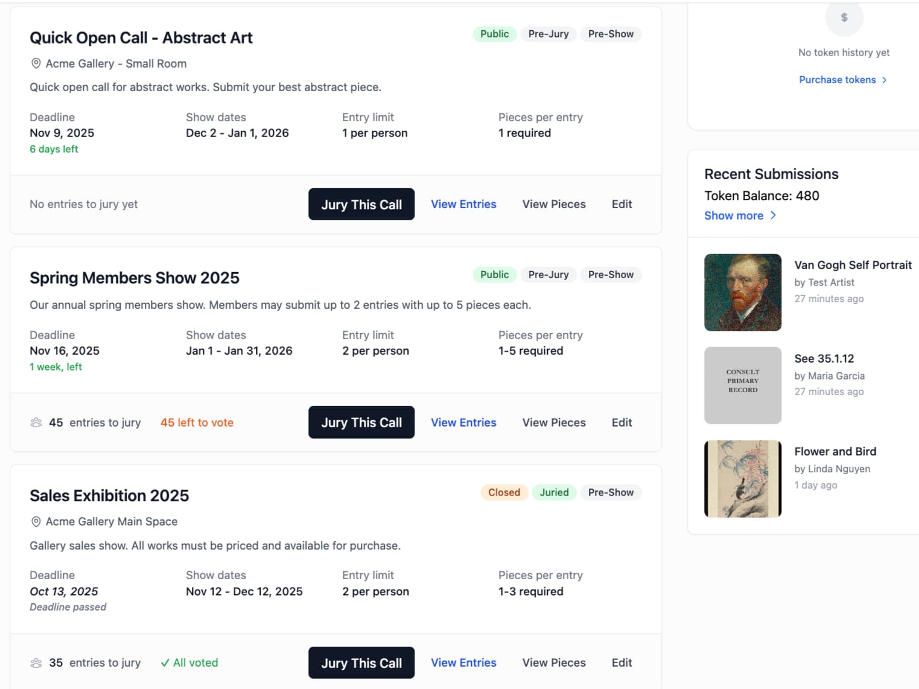Select the Edit tab for Sales Exhibition 2025
The height and width of the screenshot is (689, 919).
pyautogui.click(x=621, y=662)
